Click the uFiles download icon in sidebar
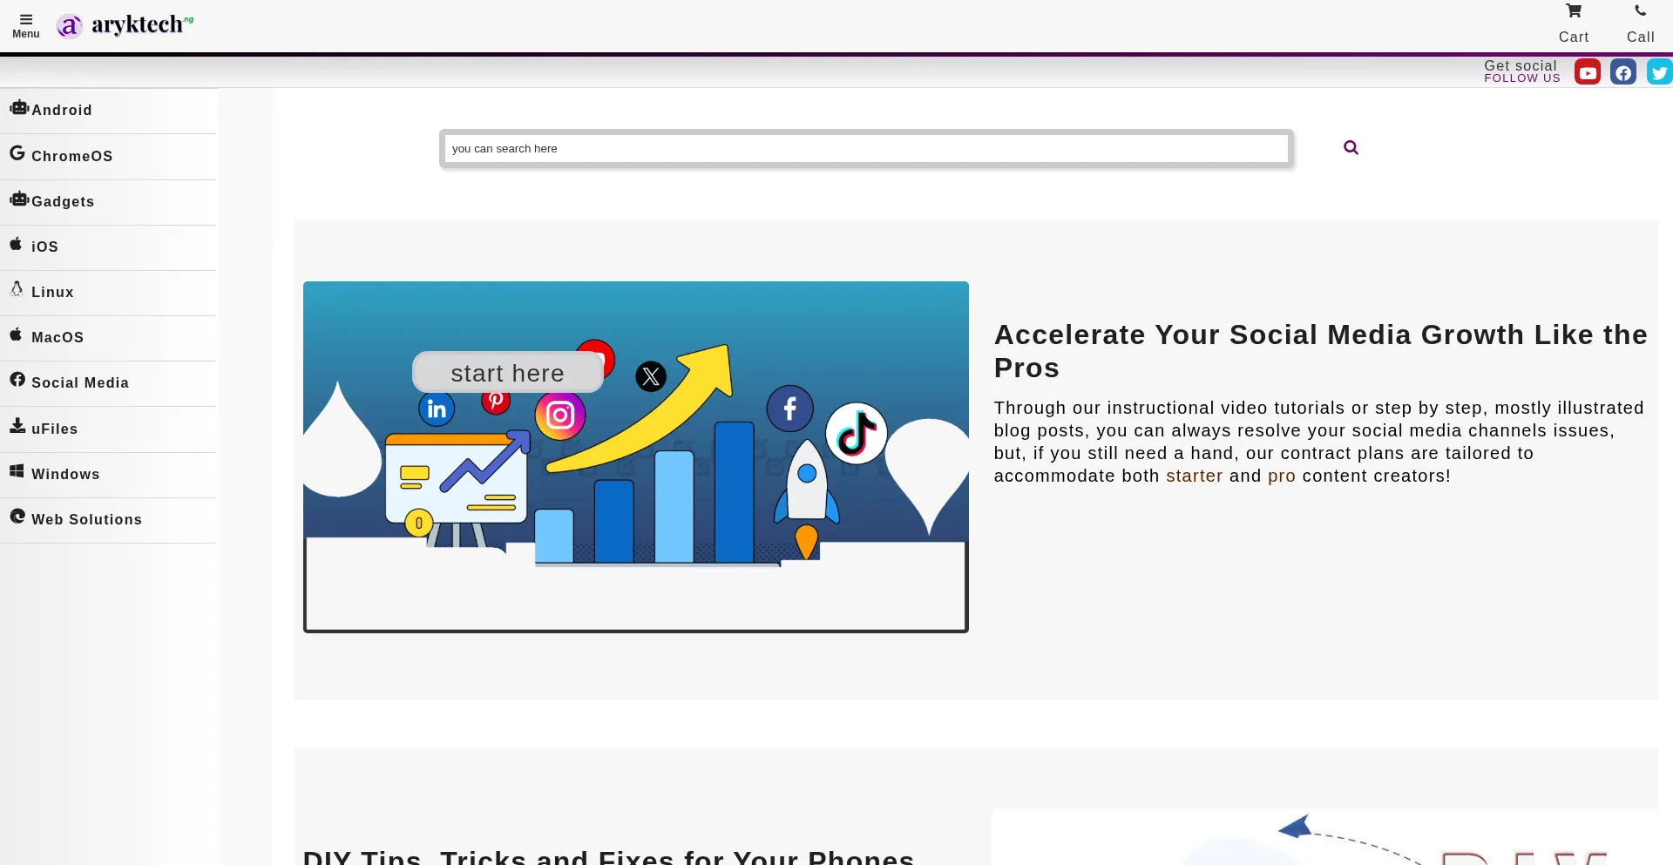The height and width of the screenshot is (865, 1673). point(17,425)
